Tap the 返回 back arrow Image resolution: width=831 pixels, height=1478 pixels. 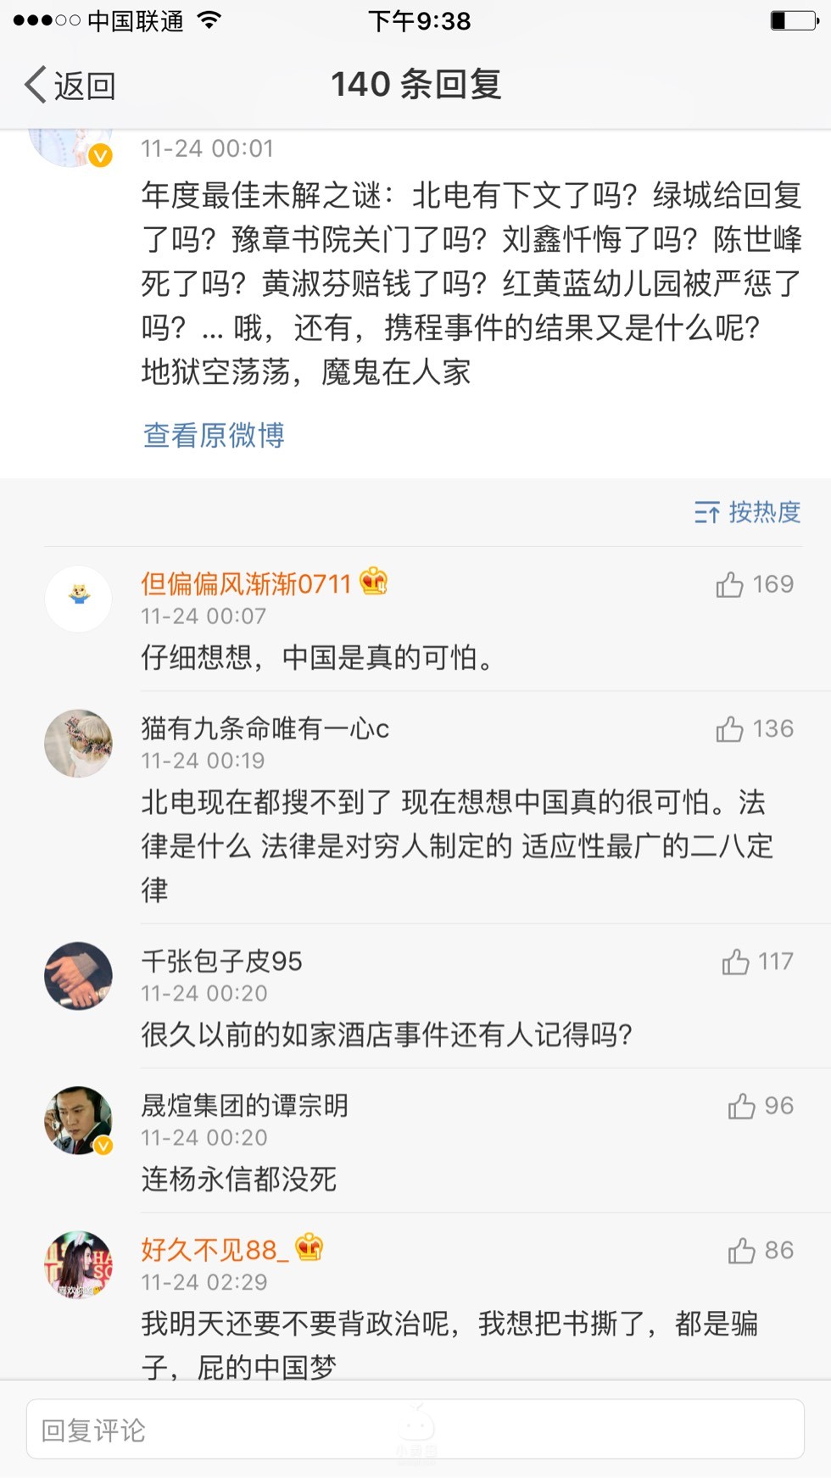(x=37, y=85)
